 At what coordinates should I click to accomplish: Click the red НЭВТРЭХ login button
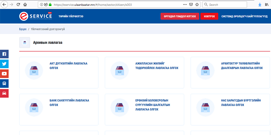click(x=209, y=16)
